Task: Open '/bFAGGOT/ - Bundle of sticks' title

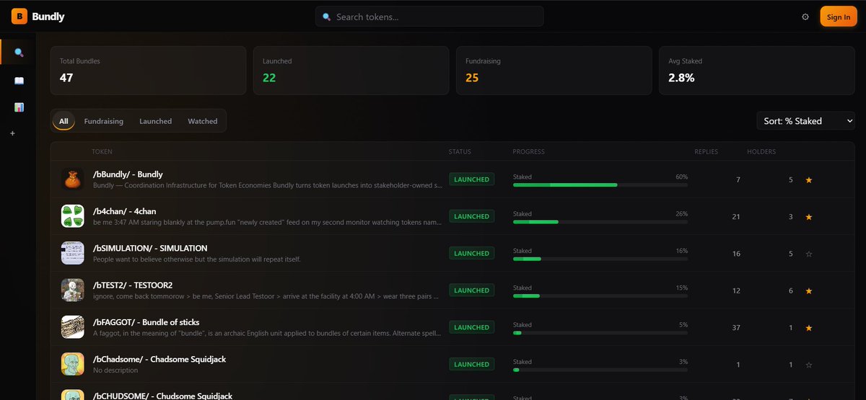Action: [146, 322]
